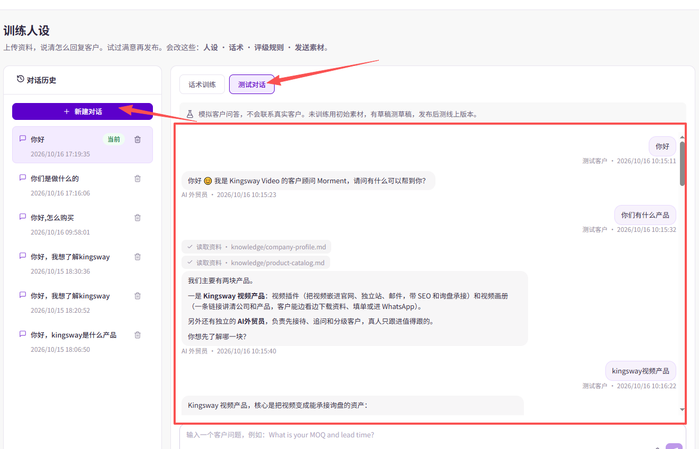The width and height of the screenshot is (699, 449).
Task: Click the "kingsway视频产品" customer message bubble
Action: [641, 371]
